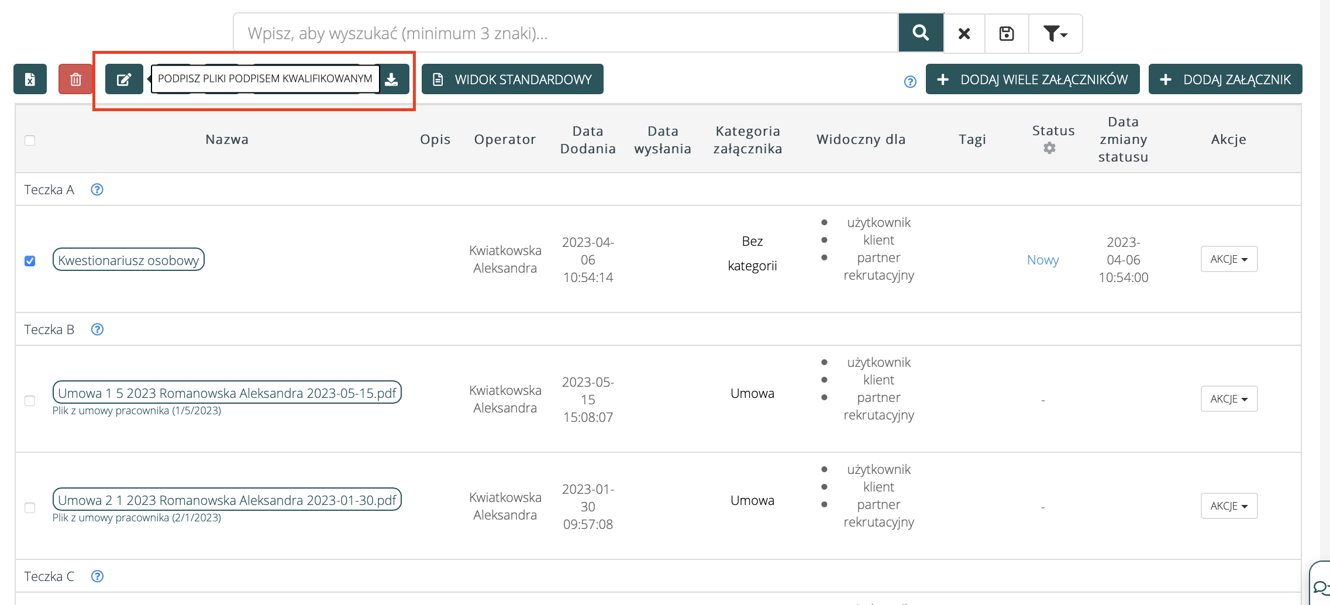Click the red trash delete button
1330x605 pixels.
pos(75,79)
